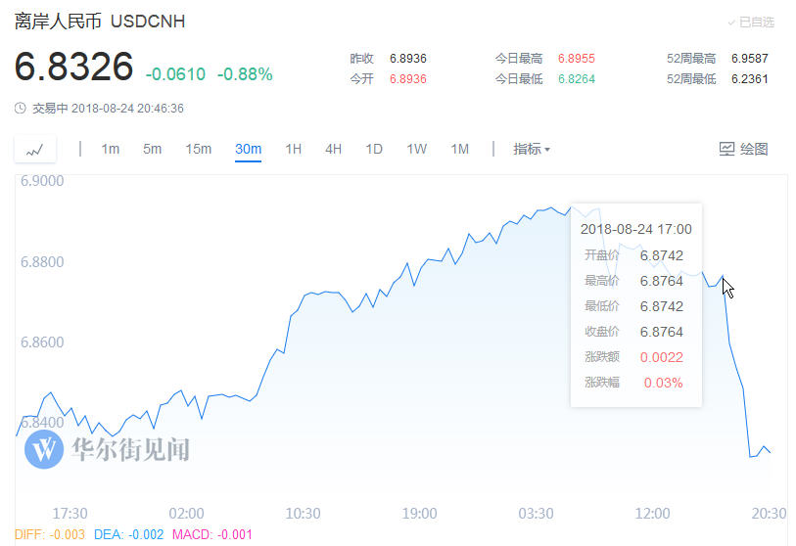Open the 绘图 drawing tools
Screen dimensions: 796x546
tap(743, 150)
